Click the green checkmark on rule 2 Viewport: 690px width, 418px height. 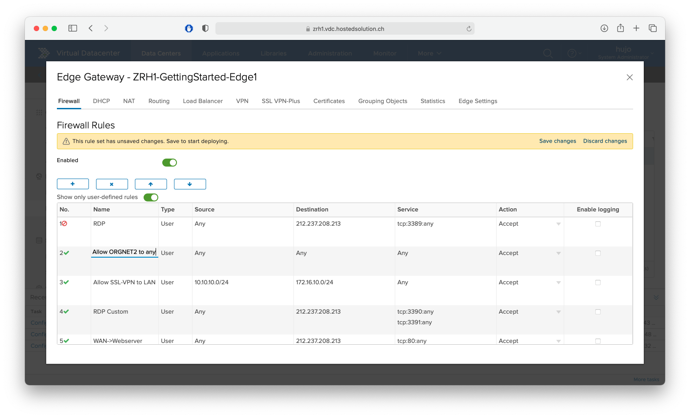pos(66,253)
